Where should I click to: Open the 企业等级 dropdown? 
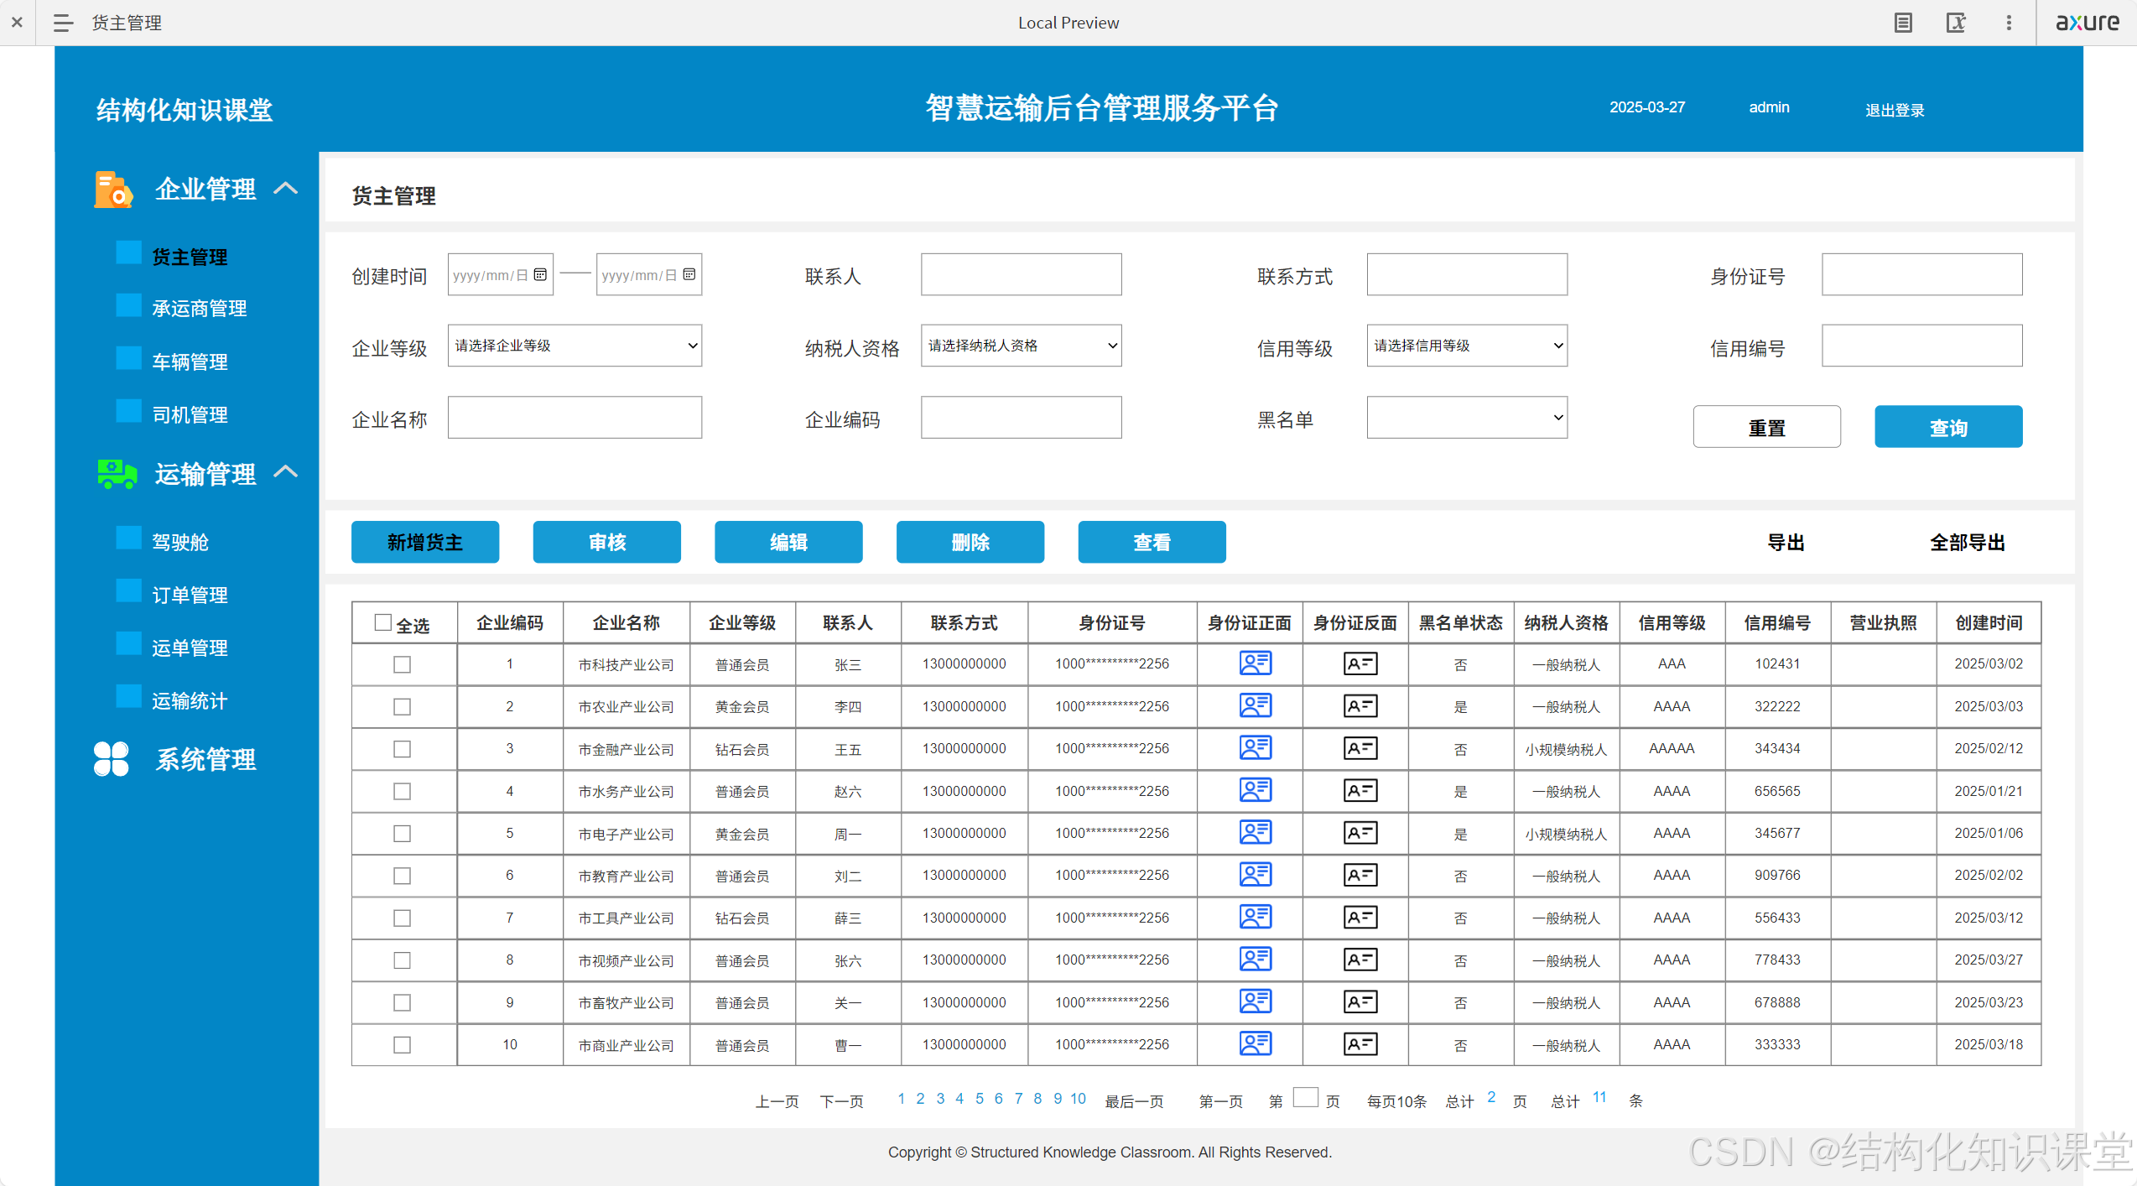575,346
